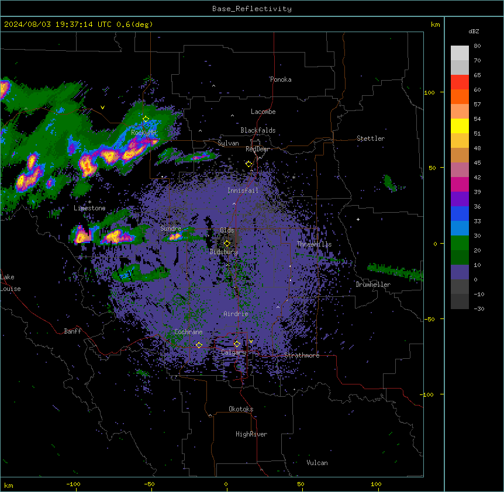Pick the dark green 10-20 dBZ swatch
This screenshot has height=492, width=504.
coord(460,258)
